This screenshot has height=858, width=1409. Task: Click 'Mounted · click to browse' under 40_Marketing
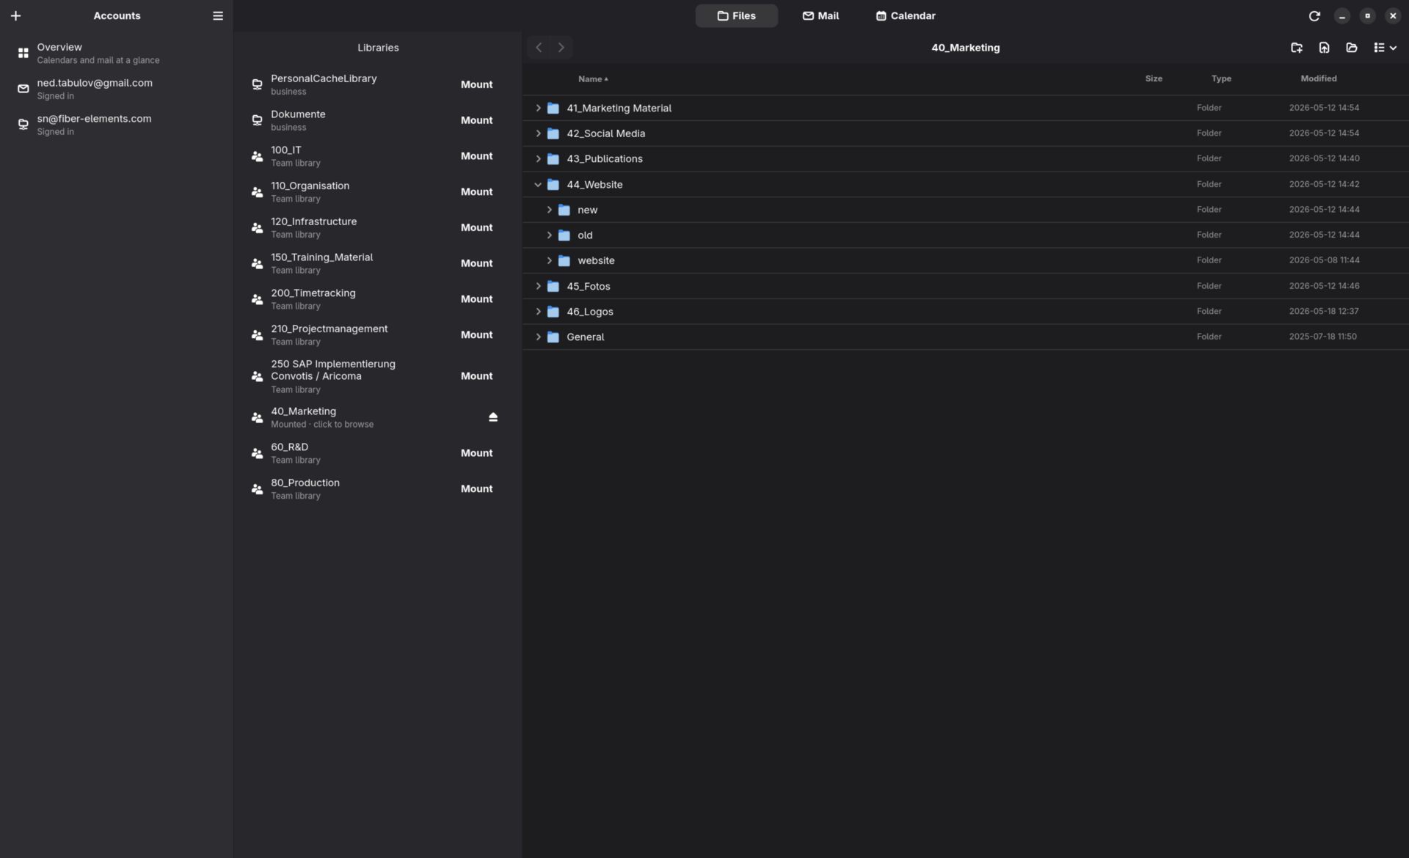[x=322, y=425]
